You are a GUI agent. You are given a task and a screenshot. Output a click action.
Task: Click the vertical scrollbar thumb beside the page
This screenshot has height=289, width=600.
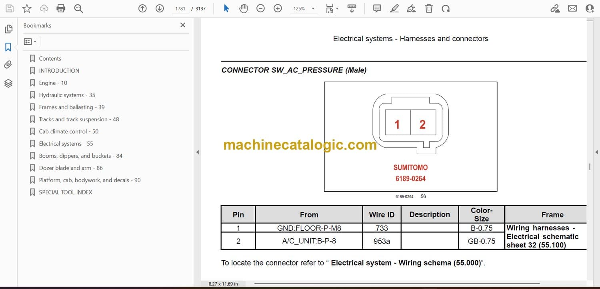pos(590,167)
